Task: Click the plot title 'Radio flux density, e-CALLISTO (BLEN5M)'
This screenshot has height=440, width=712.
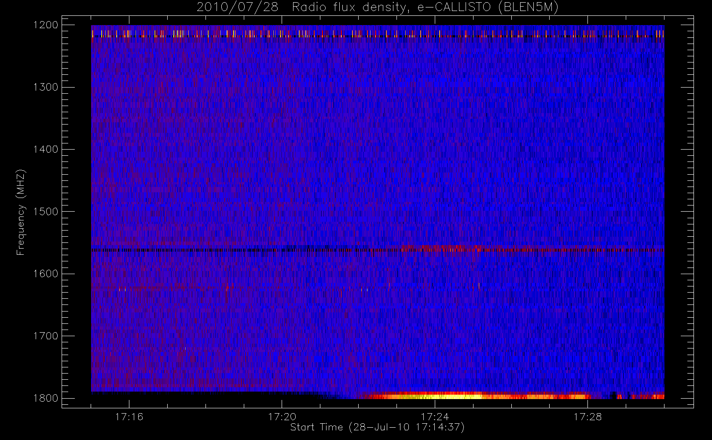Action: (425, 7)
